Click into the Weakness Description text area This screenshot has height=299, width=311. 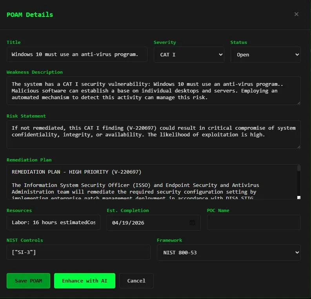point(153,91)
